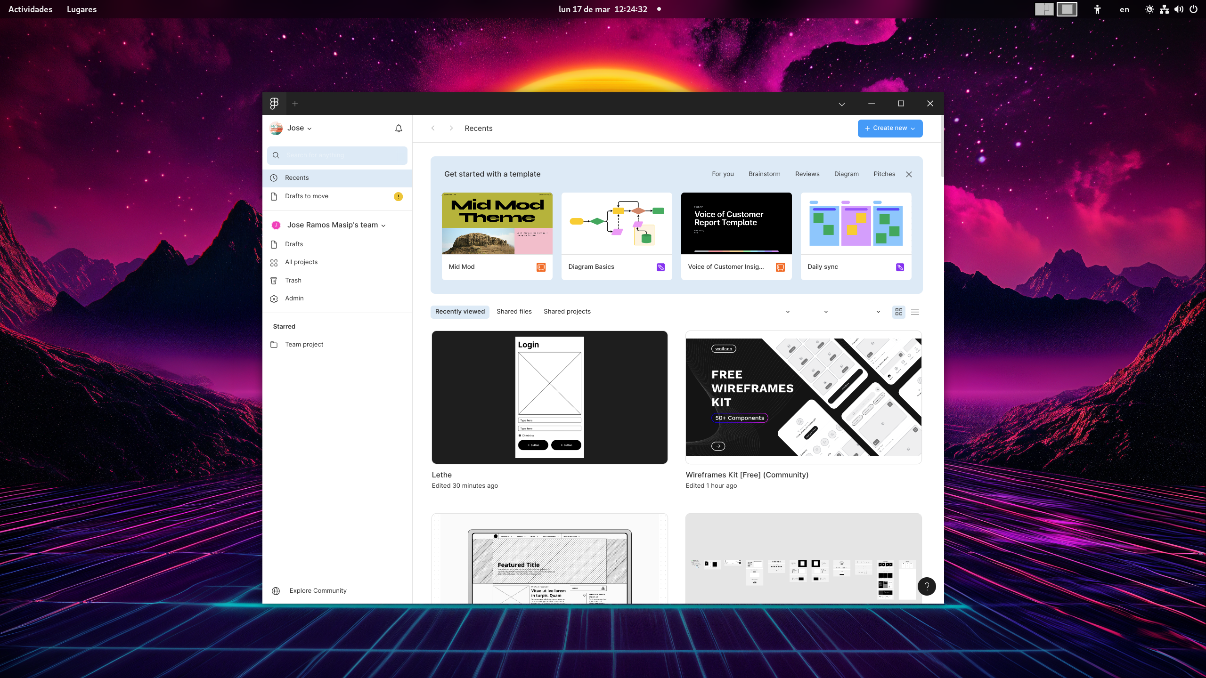Viewport: 1206px width, 678px height.
Task: Open the accessibility menu in the top bar
Action: click(x=1097, y=9)
